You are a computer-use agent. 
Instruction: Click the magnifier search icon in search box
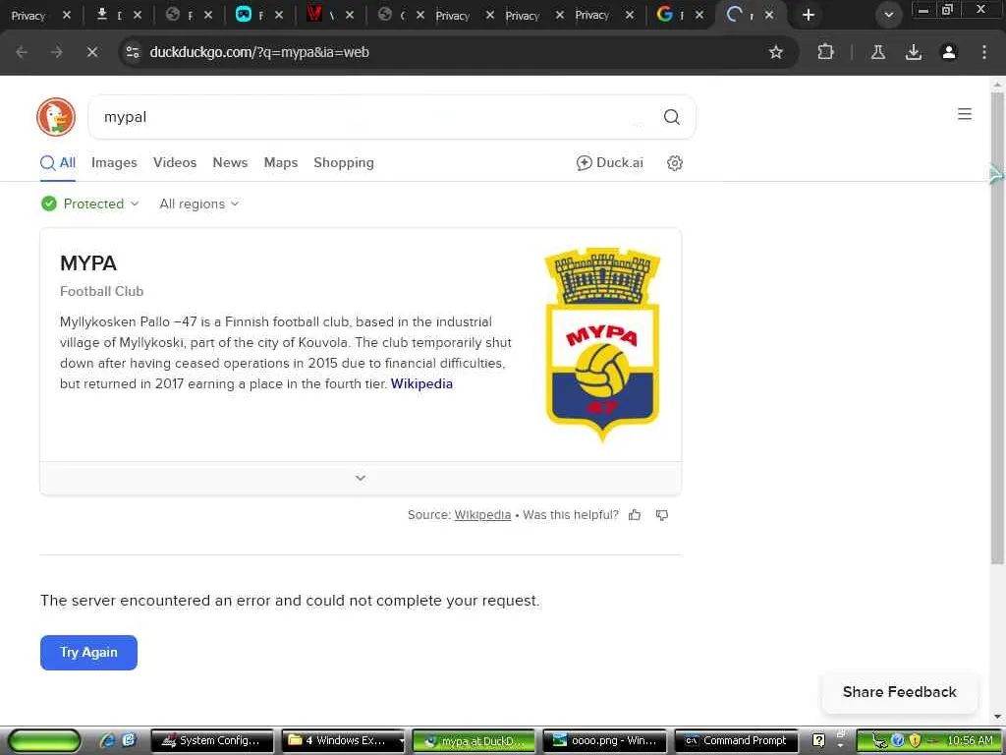click(671, 117)
